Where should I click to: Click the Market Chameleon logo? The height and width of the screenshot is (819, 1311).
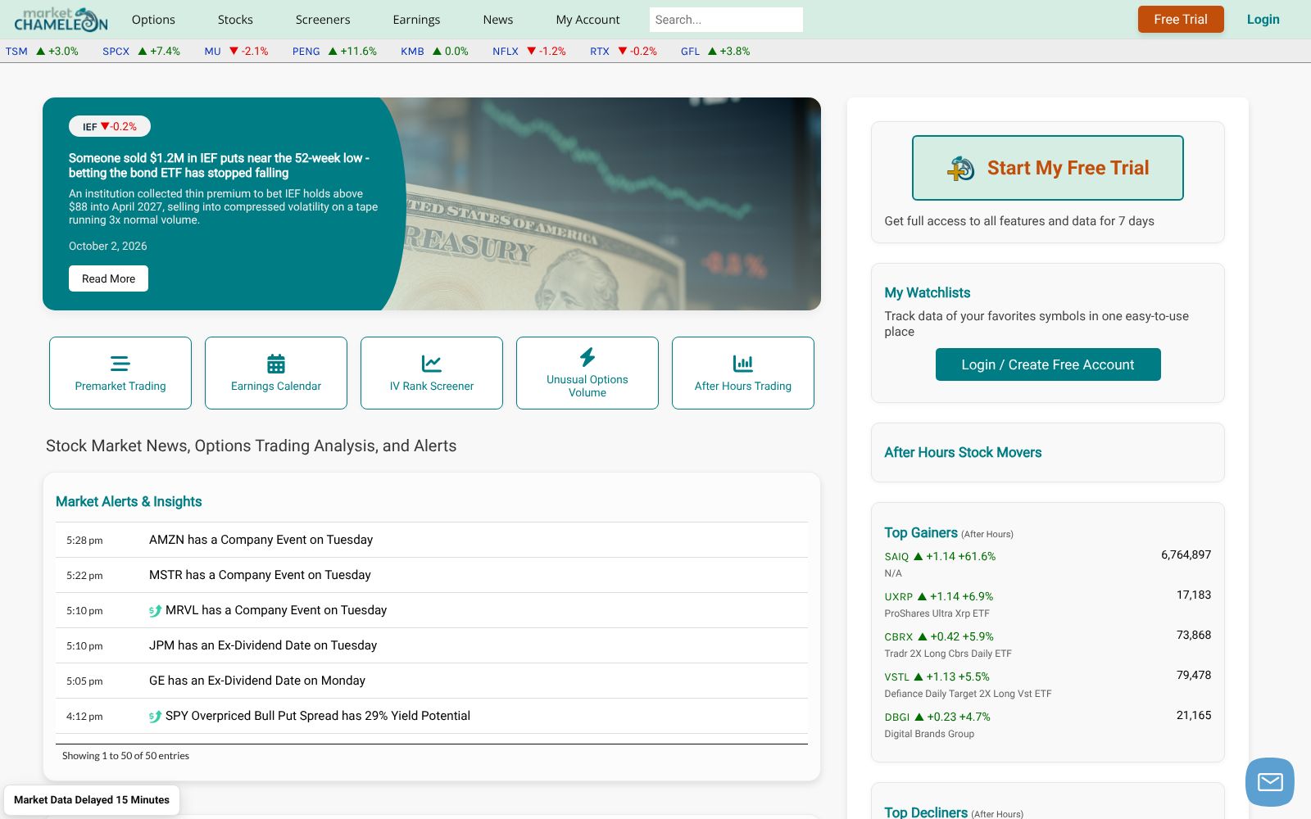tap(61, 19)
